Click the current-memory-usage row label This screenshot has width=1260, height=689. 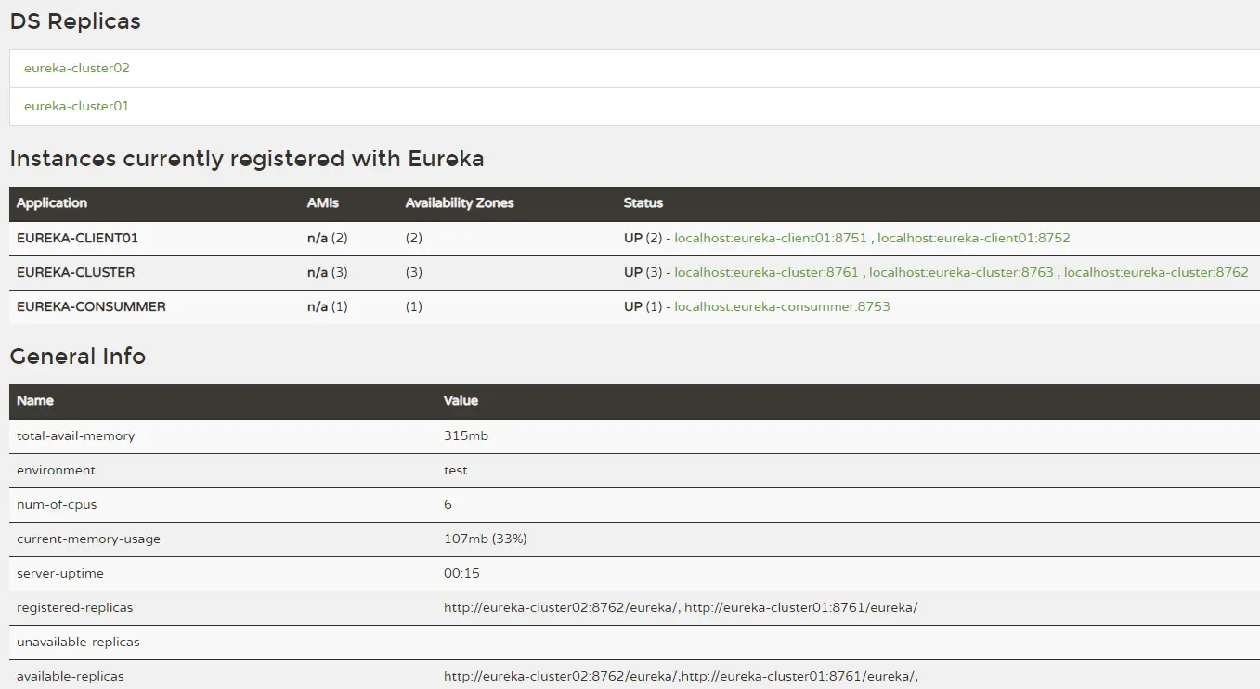pyautogui.click(x=88, y=539)
